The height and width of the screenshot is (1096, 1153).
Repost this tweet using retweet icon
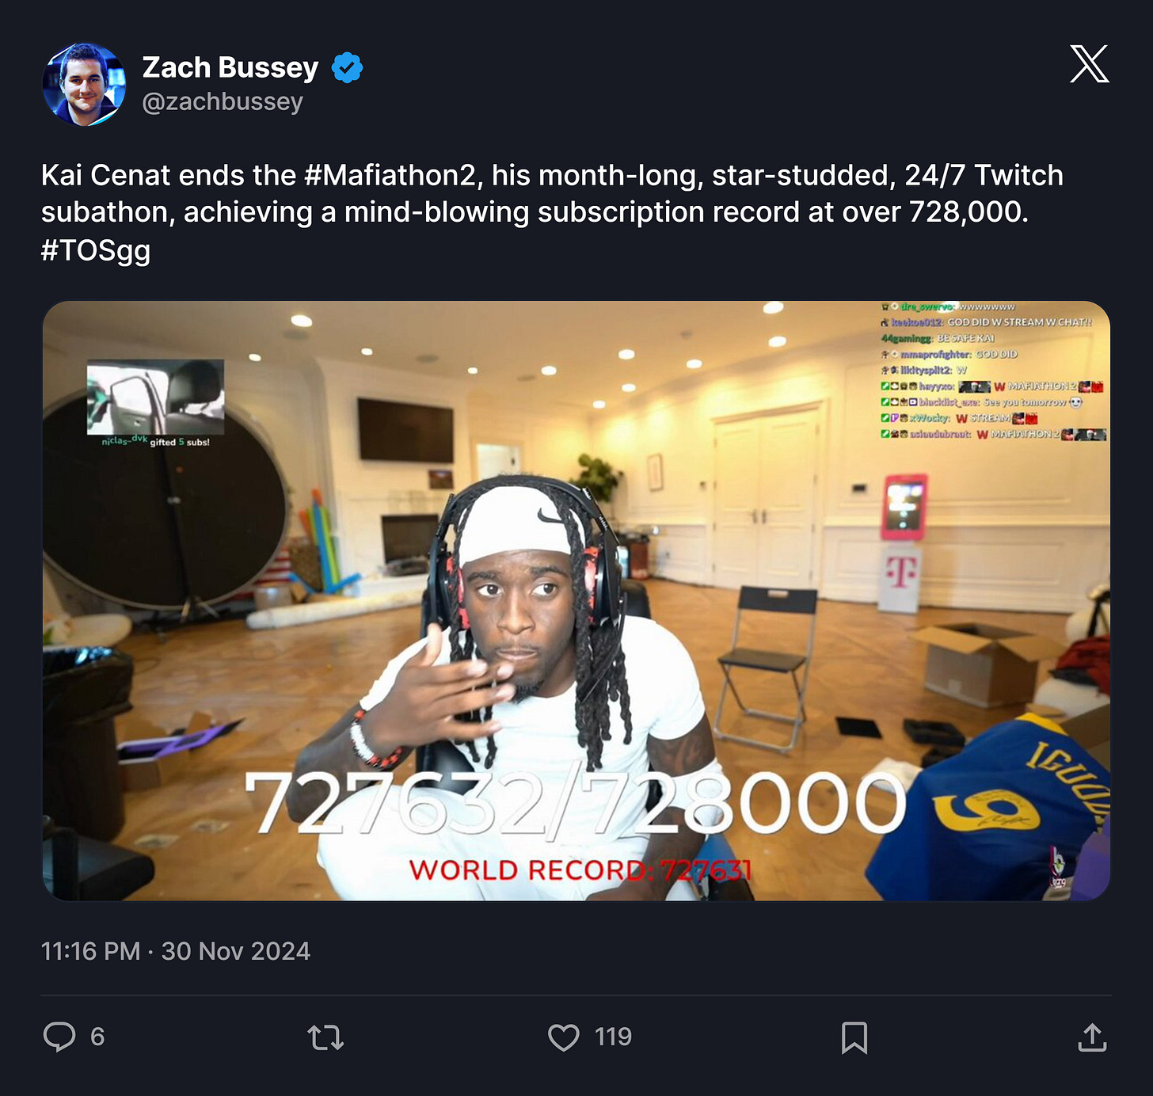pyautogui.click(x=325, y=1037)
